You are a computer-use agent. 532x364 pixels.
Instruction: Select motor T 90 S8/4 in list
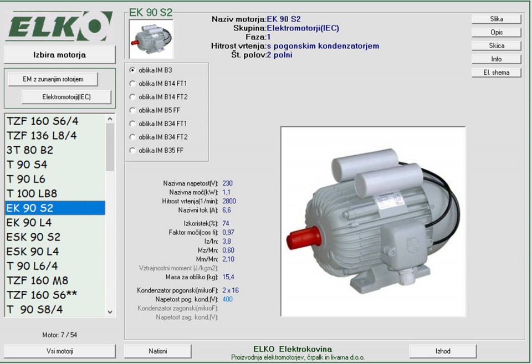(55, 309)
